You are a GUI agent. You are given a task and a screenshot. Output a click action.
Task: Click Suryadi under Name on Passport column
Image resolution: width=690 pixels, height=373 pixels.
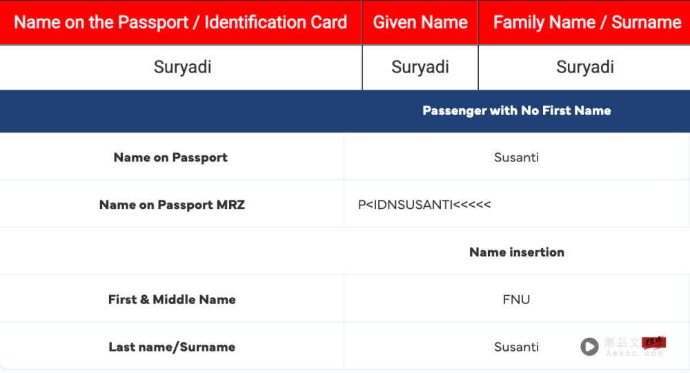(x=182, y=68)
